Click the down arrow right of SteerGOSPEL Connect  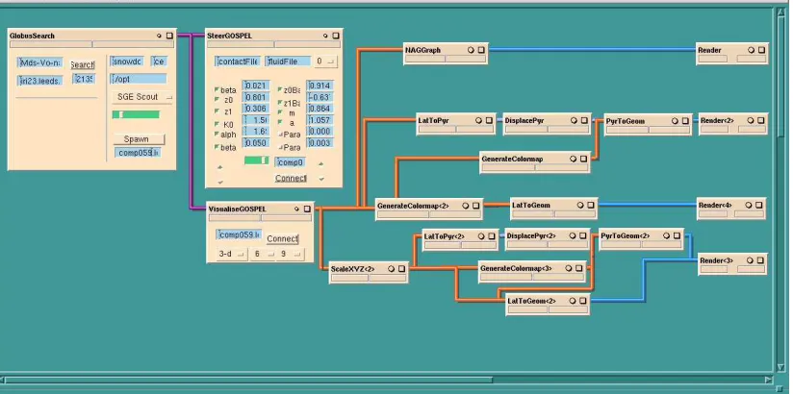pos(321,179)
